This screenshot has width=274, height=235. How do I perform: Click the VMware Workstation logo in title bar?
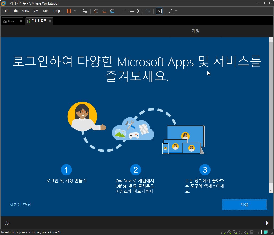pos(3,3)
